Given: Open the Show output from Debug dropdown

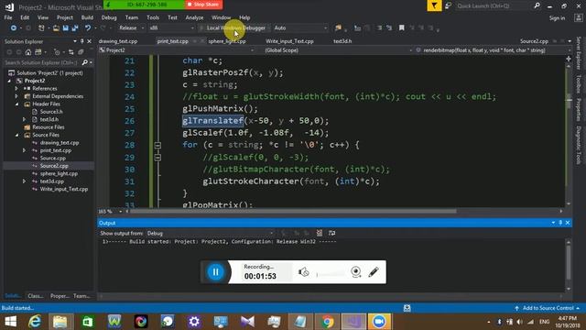Looking at the screenshot, I should click(x=210, y=233).
